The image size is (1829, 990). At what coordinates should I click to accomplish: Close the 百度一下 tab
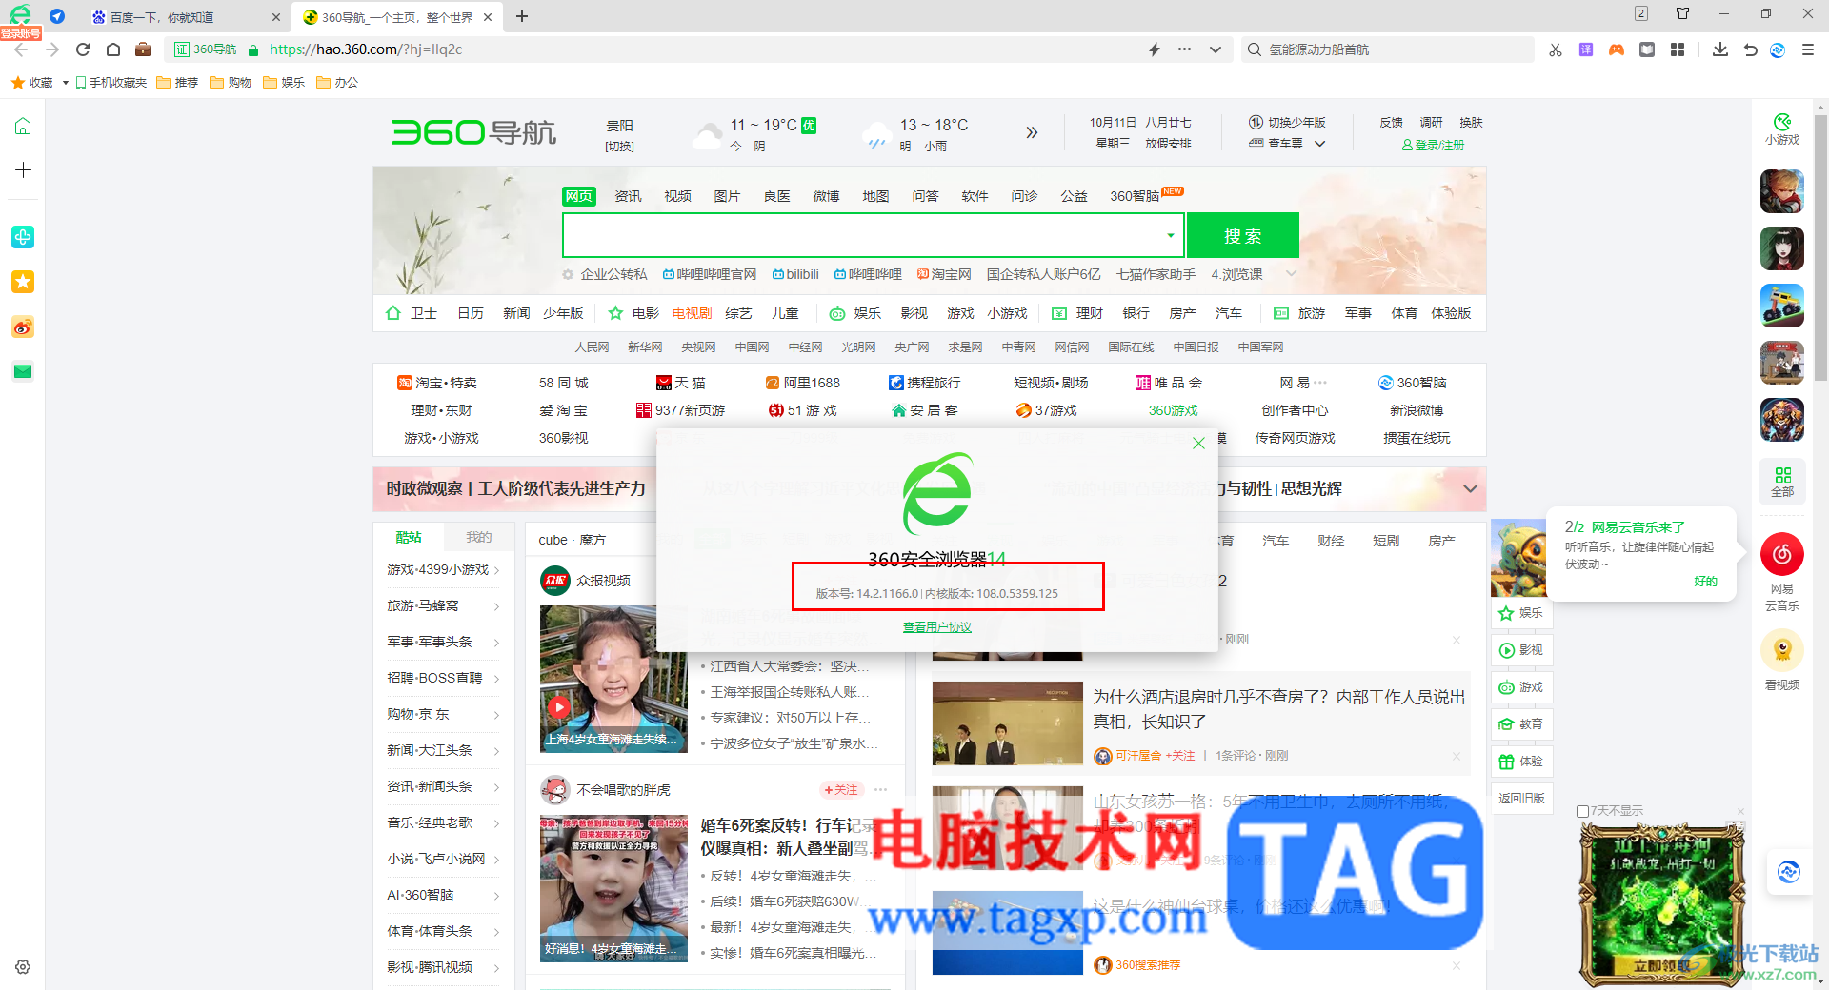[x=275, y=17]
